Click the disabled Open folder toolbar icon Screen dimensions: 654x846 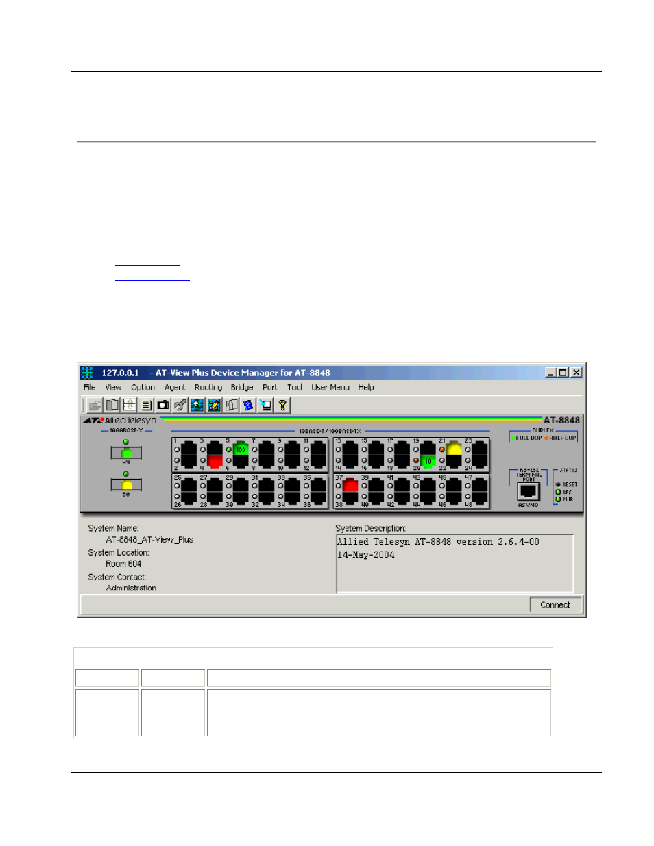coord(95,405)
